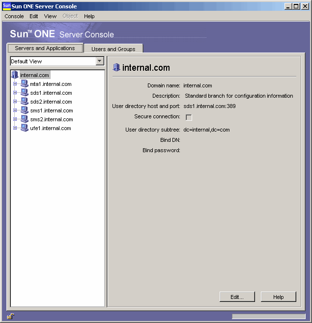Click the sds1.internal.com host computer icon
The image size is (312, 323).
(x=24, y=93)
